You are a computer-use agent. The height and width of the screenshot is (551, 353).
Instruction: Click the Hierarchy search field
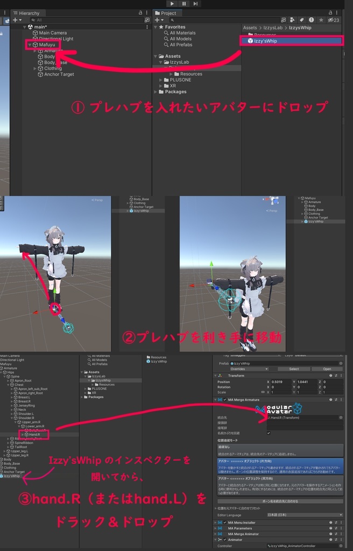[87, 20]
